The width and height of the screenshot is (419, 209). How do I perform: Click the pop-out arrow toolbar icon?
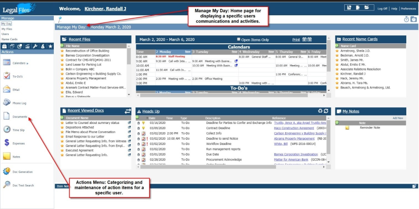[20, 46]
